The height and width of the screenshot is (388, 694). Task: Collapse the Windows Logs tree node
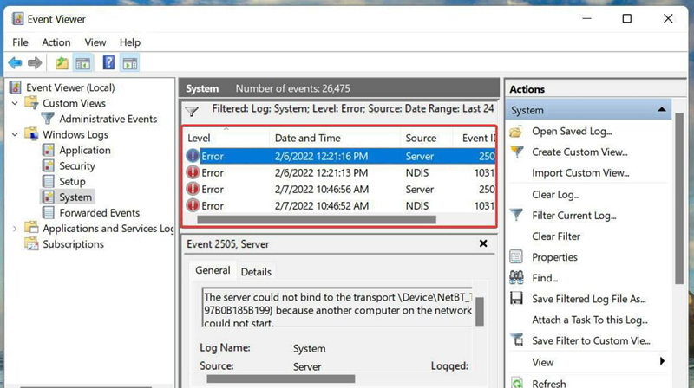tap(15, 134)
